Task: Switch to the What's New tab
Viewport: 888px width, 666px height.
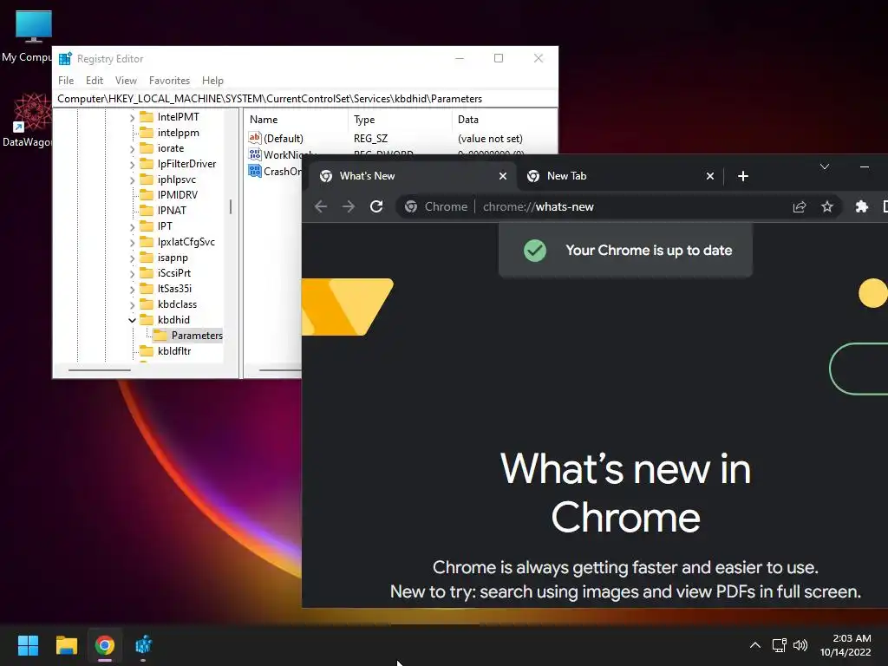Action: click(412, 176)
